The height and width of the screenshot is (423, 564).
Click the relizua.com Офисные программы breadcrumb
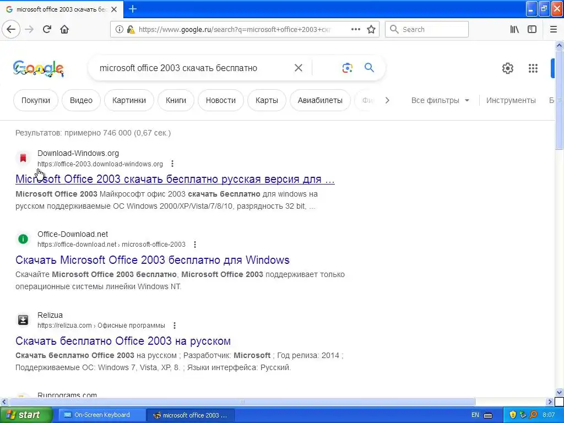(101, 326)
